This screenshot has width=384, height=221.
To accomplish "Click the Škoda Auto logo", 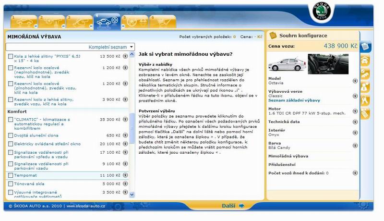I will pyautogui.click(x=321, y=13).
